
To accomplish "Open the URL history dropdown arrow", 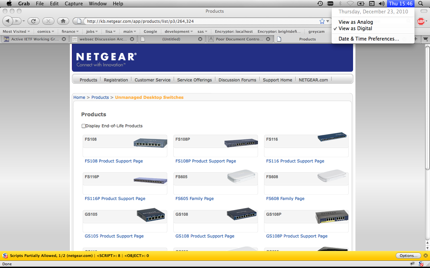I will [x=328, y=21].
